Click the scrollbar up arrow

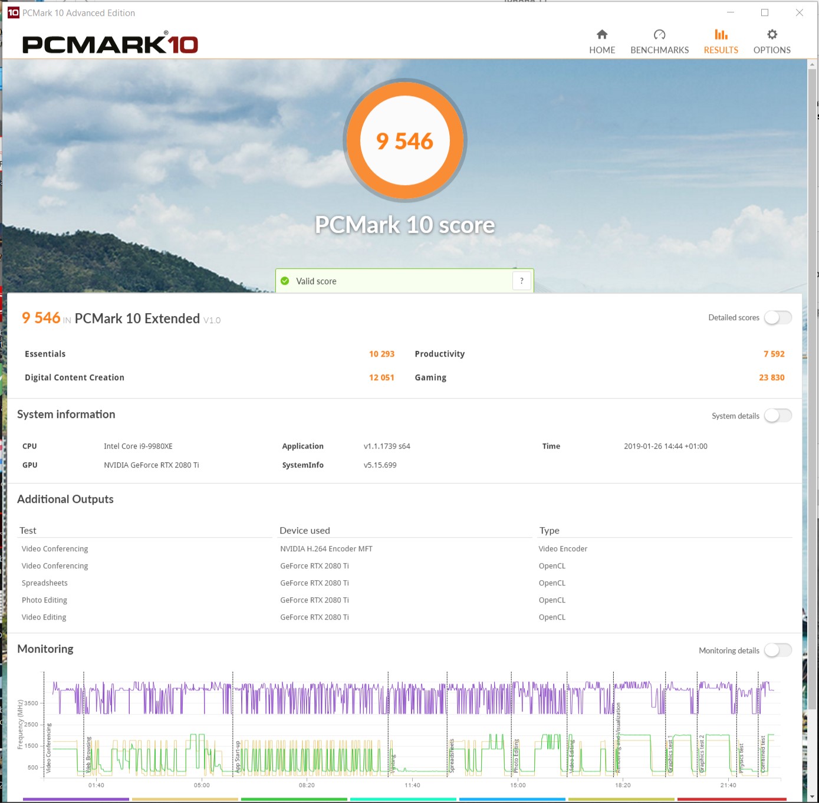pyautogui.click(x=813, y=64)
